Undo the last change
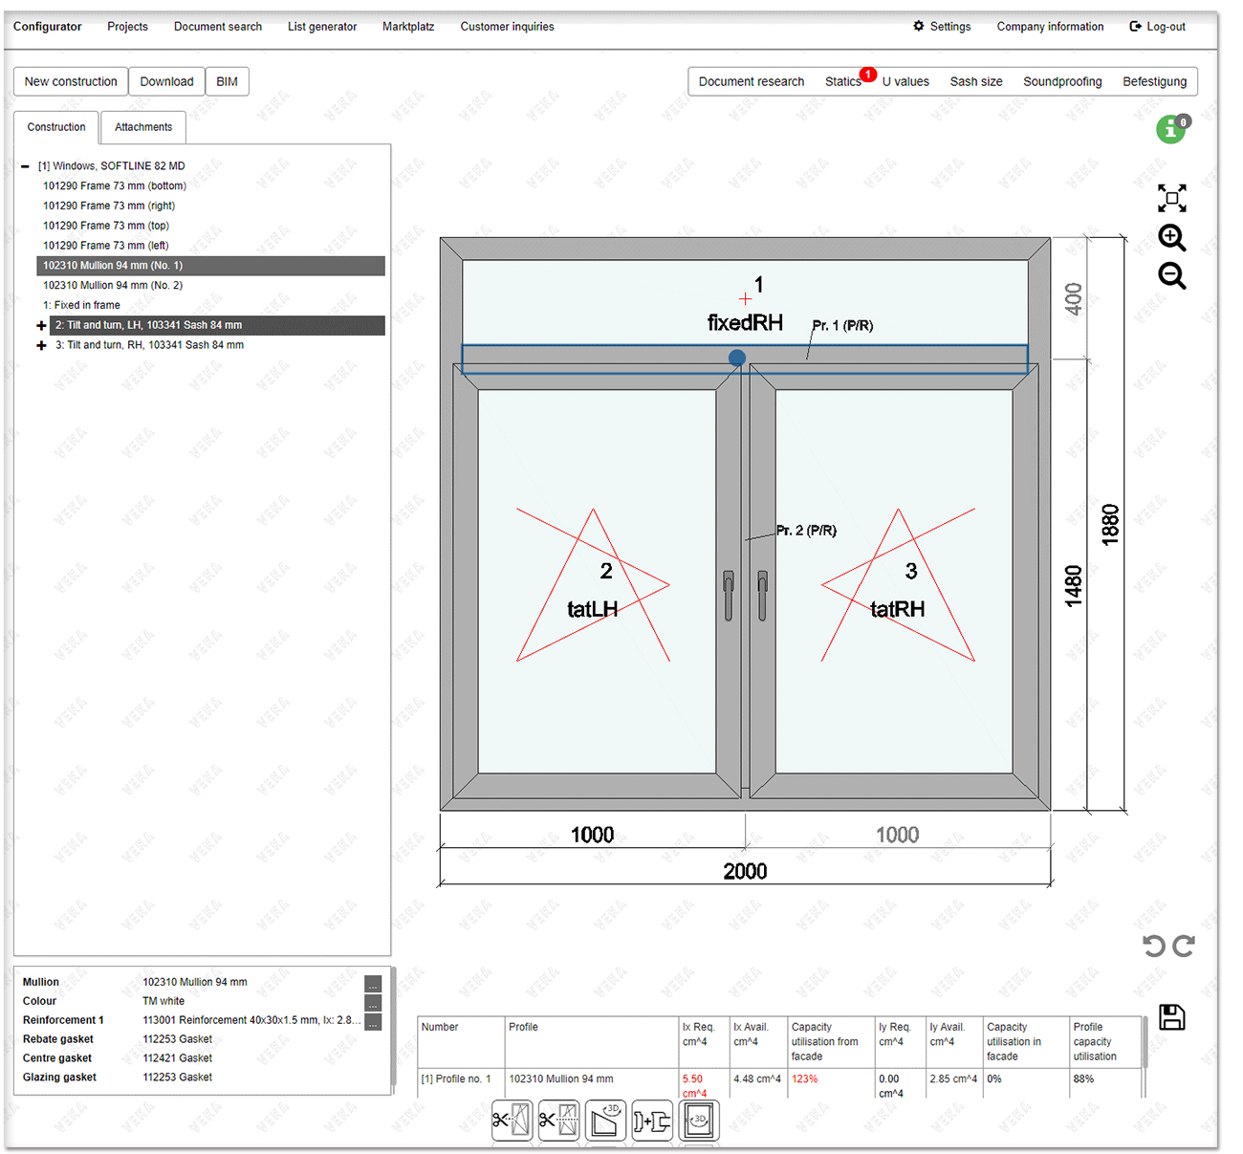Image resolution: width=1243 pixels, height=1154 pixels. coord(1154,946)
